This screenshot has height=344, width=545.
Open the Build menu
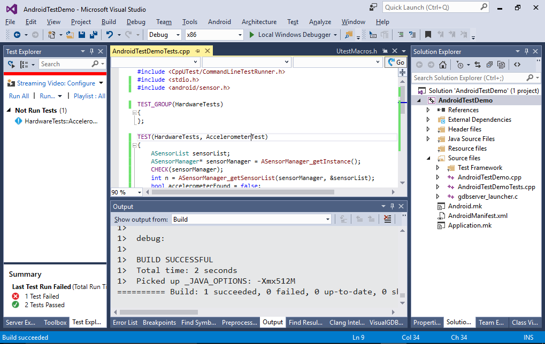pos(109,22)
